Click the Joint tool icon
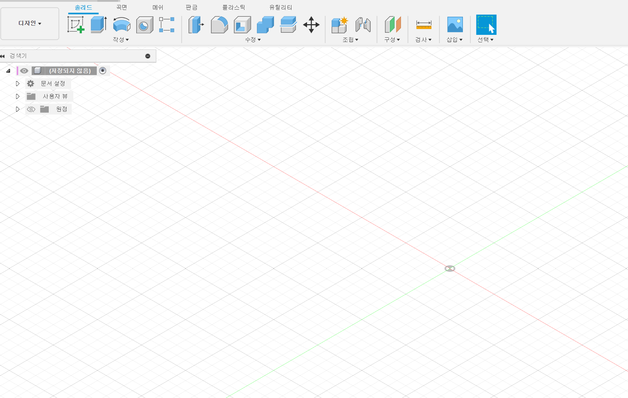The height and width of the screenshot is (398, 628). coord(363,25)
